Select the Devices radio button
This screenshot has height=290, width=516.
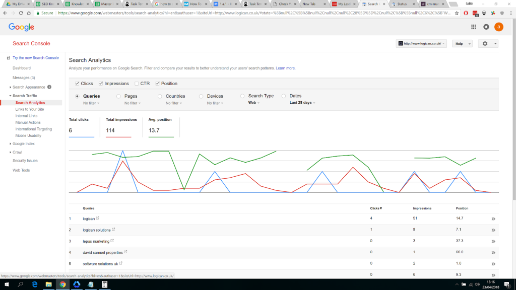tap(201, 96)
